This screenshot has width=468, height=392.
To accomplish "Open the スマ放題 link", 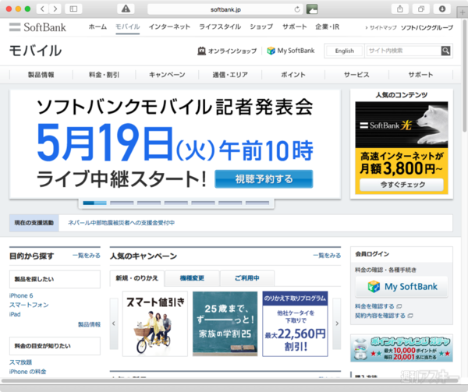I will 20,362.
